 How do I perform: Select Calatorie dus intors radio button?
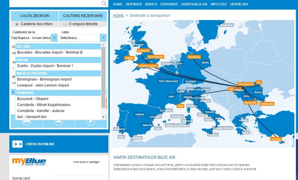click(x=17, y=24)
